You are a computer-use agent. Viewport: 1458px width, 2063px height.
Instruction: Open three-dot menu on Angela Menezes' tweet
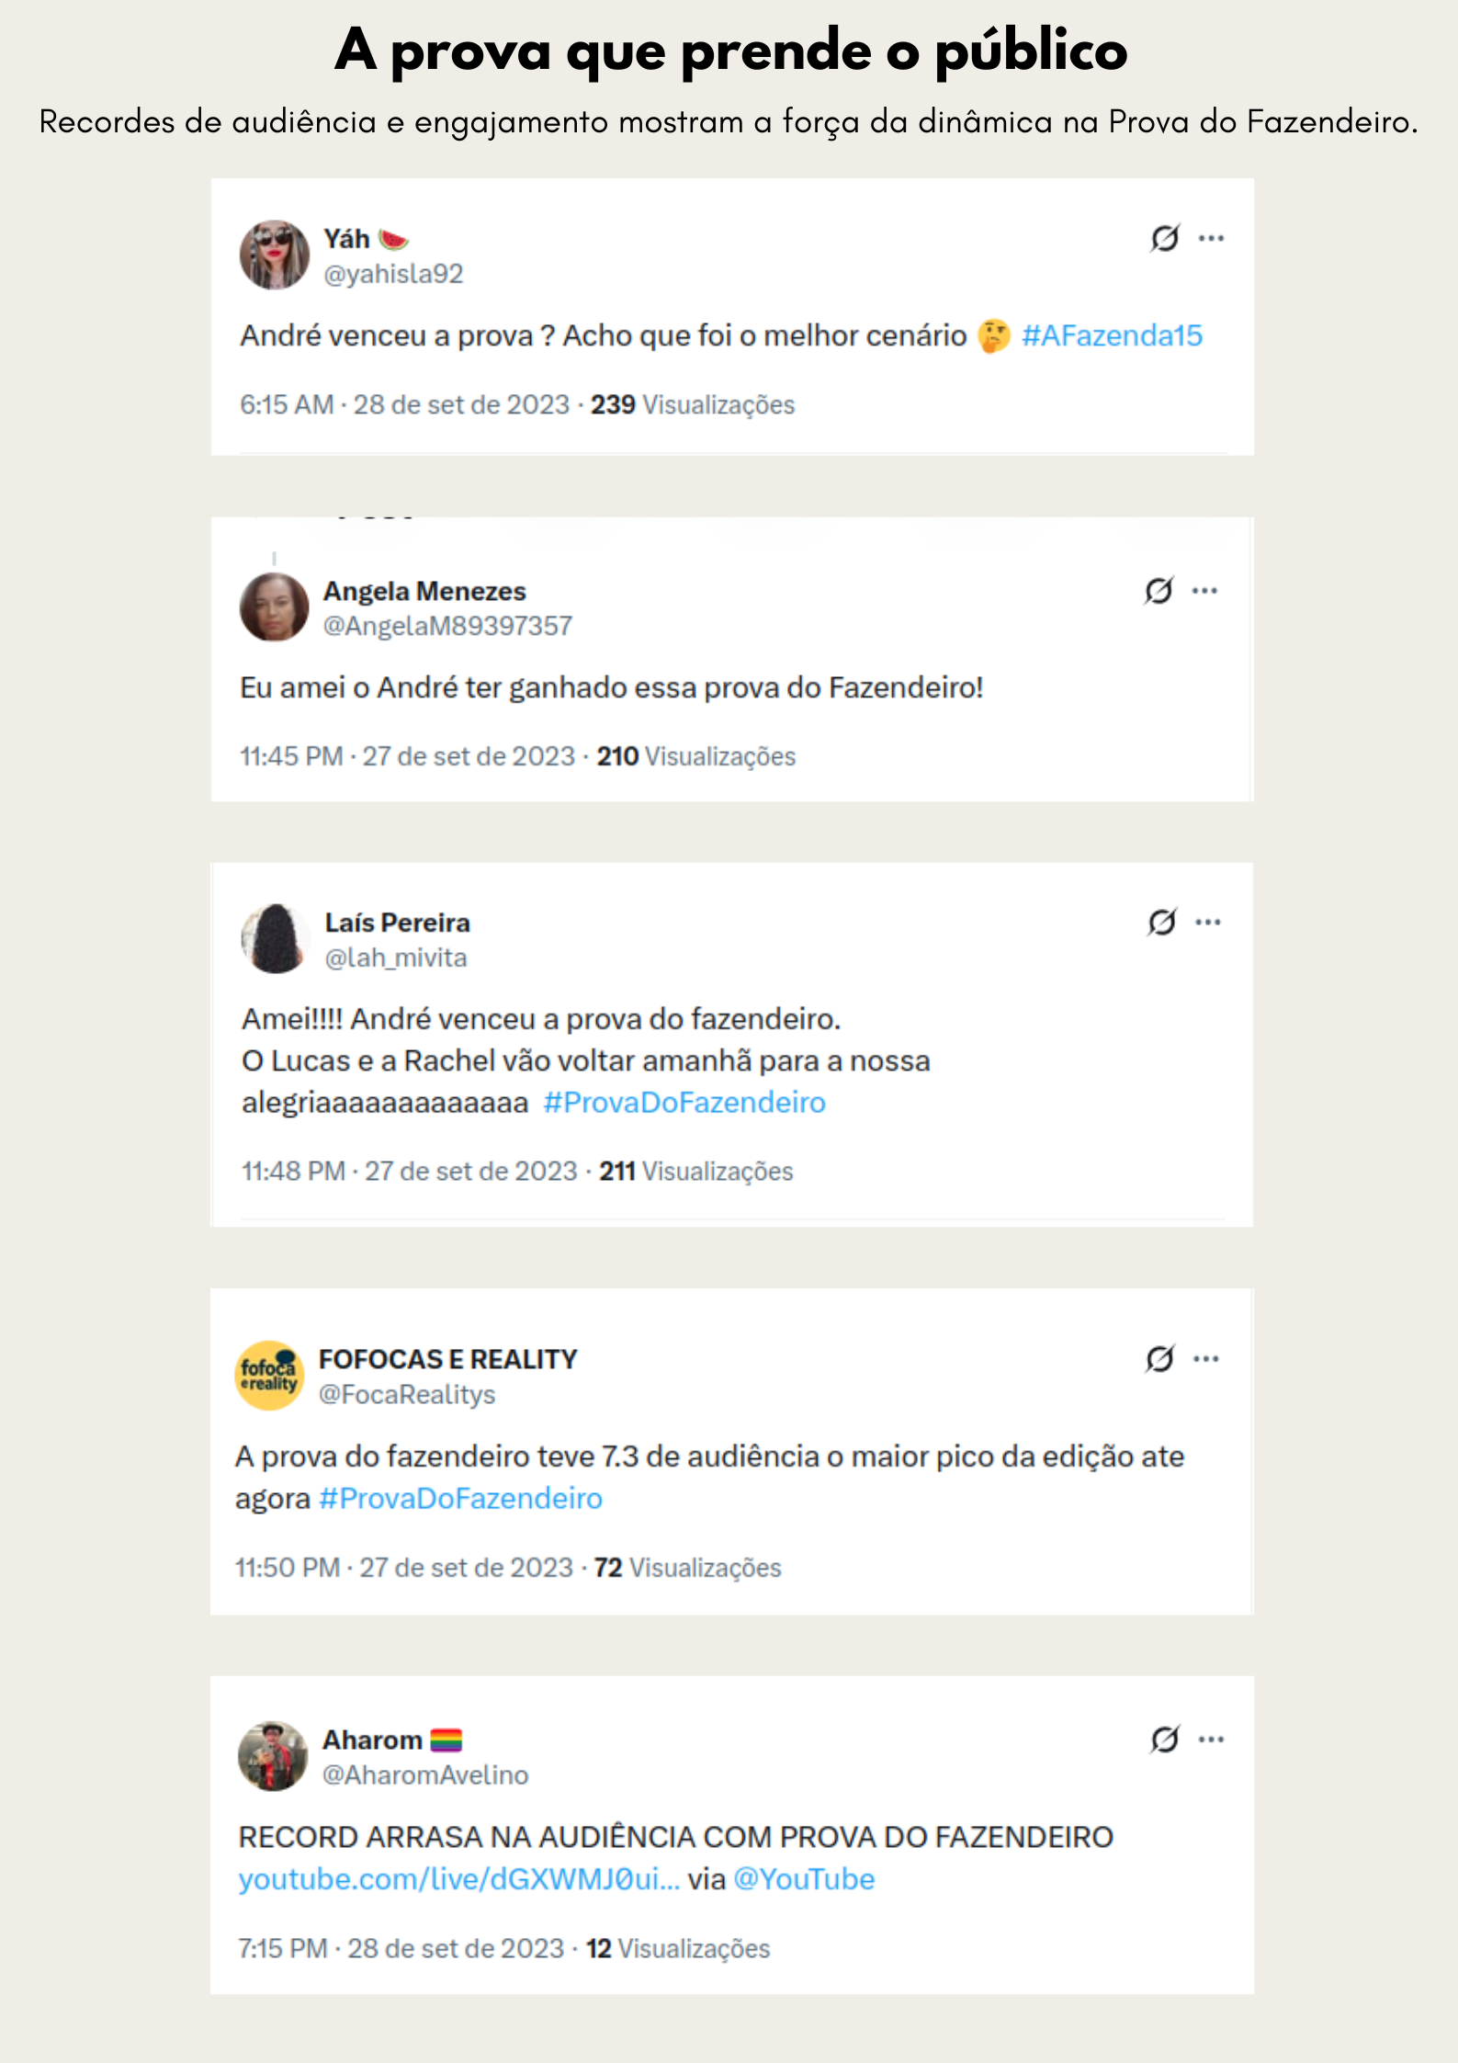pyautogui.click(x=1204, y=591)
